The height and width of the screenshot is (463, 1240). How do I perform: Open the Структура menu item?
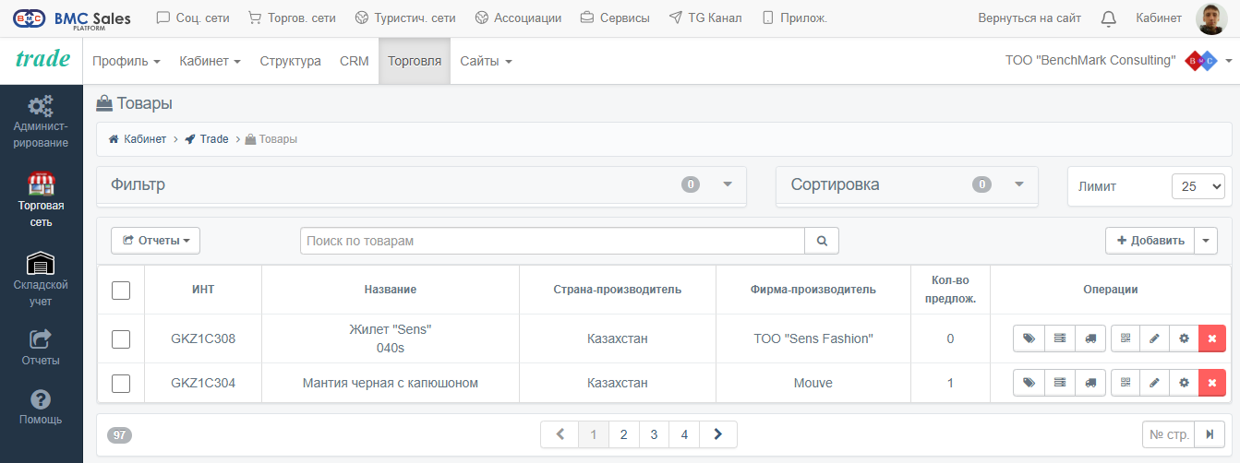[290, 61]
